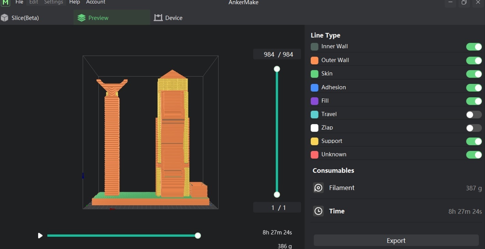485x249 pixels.
Task: Click the Preview layers icon
Action: tap(82, 18)
